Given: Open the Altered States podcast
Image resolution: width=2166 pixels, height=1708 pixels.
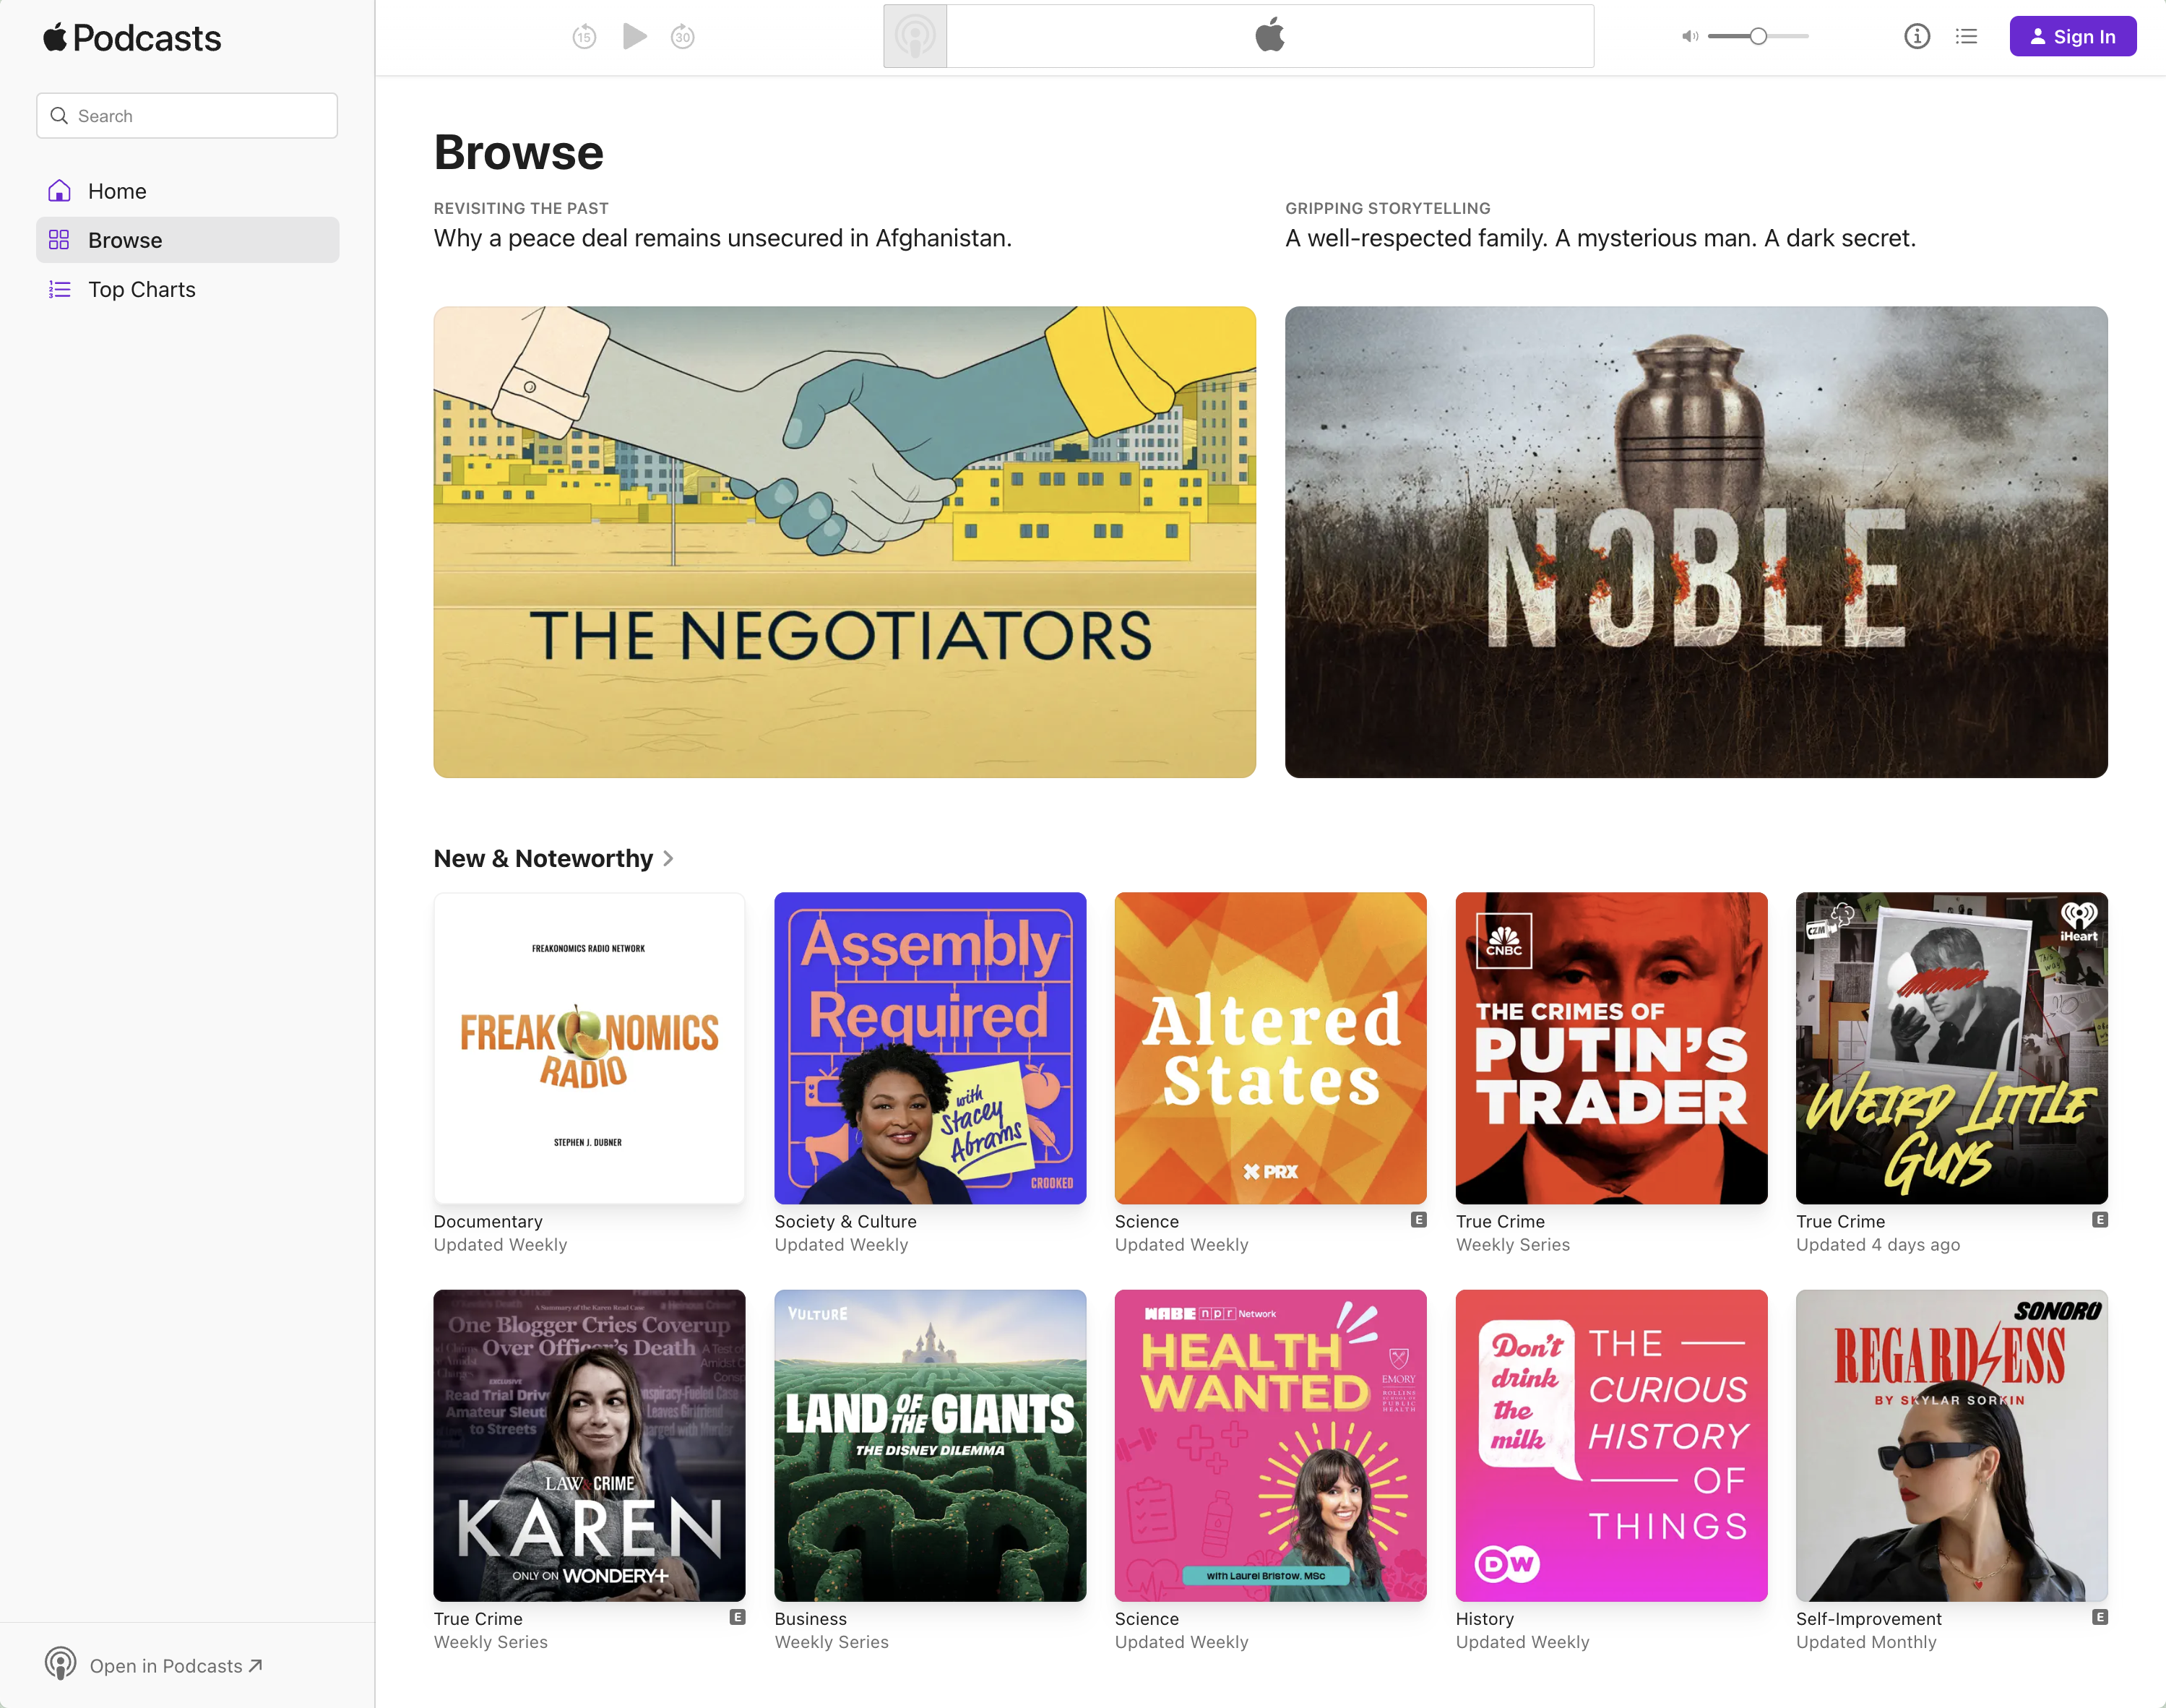Looking at the screenshot, I should 1270,1048.
